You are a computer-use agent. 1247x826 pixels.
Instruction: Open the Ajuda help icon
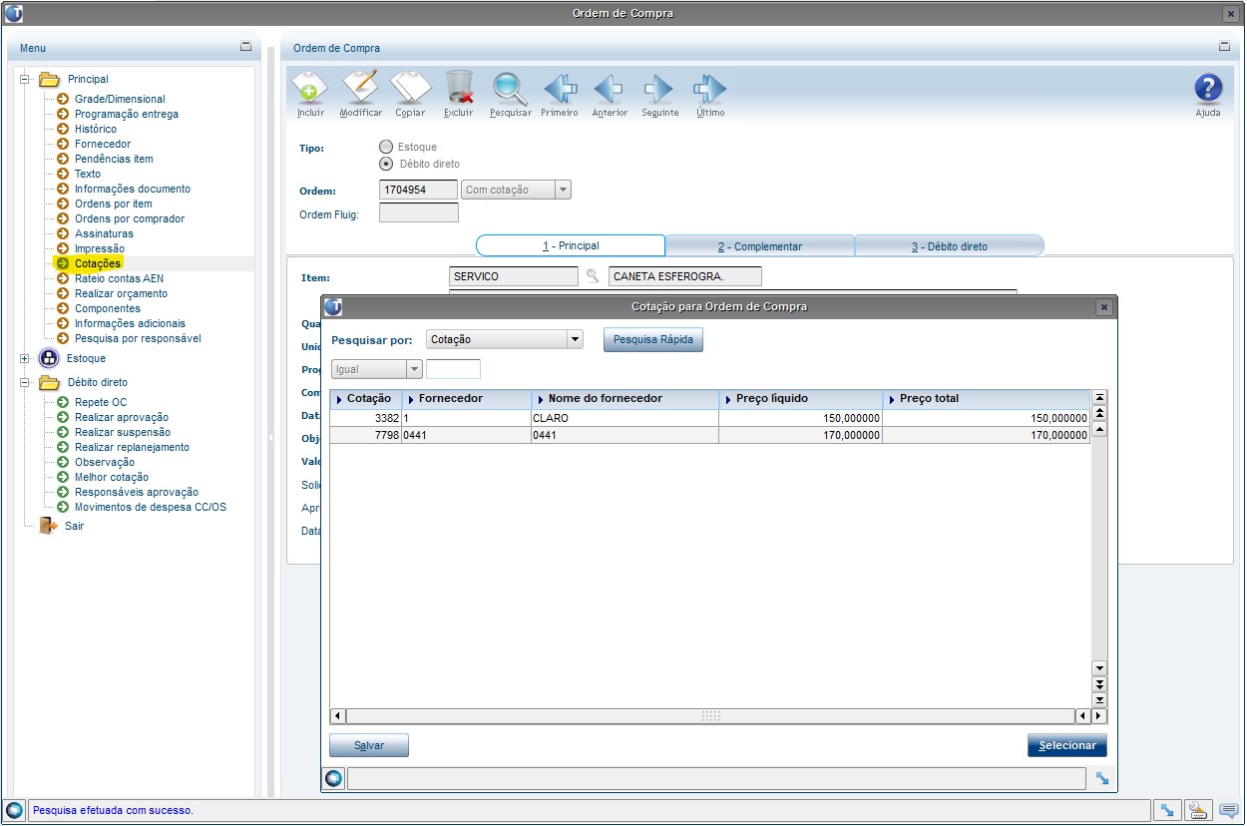click(1208, 88)
